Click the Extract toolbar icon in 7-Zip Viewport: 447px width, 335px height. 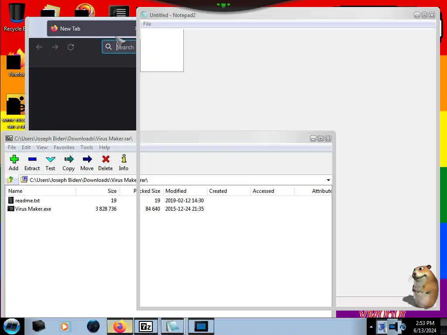tap(32, 163)
